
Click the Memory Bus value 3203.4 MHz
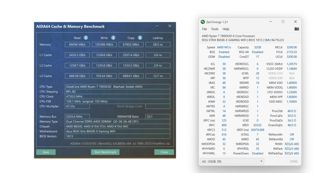[x=77, y=117]
